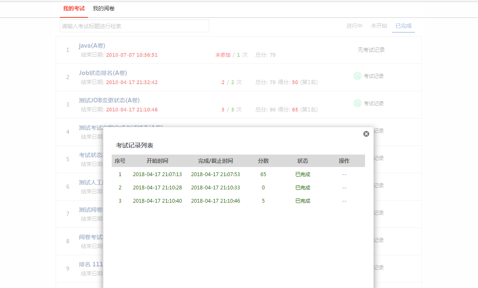Click end date 2018-04-17 21:10:46 in exam list
Screen dimensions: 478x288
click(132, 110)
